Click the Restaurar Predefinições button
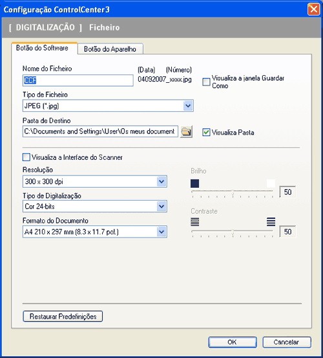 pyautogui.click(x=63, y=316)
